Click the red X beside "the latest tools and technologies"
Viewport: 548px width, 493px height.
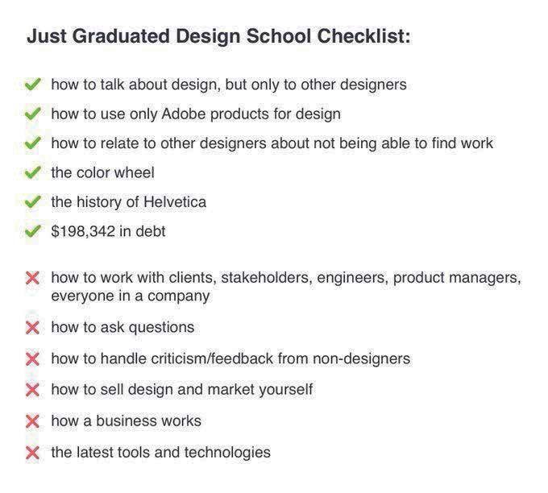coord(33,453)
